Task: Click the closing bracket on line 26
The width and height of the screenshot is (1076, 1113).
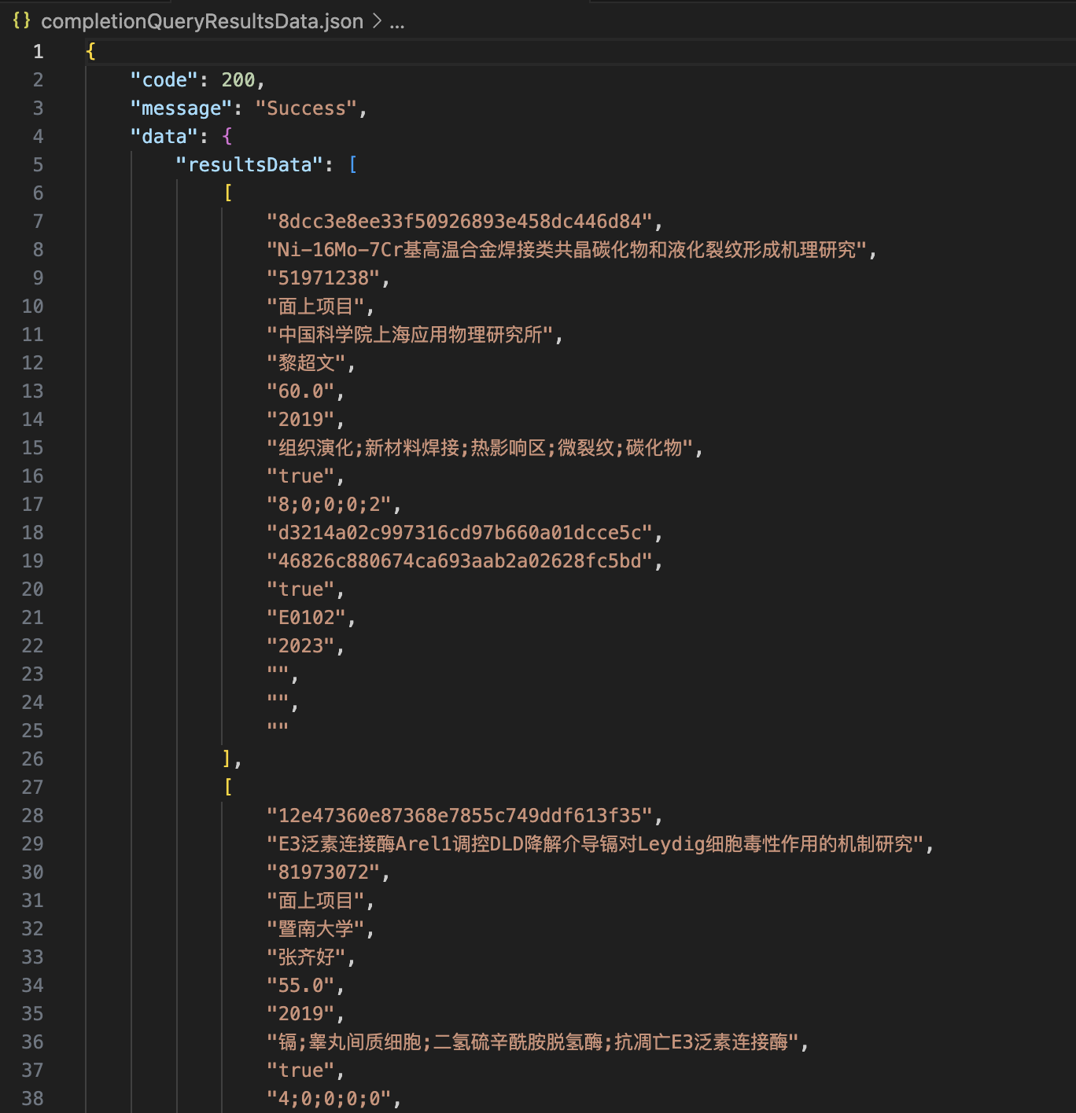Action: (227, 759)
